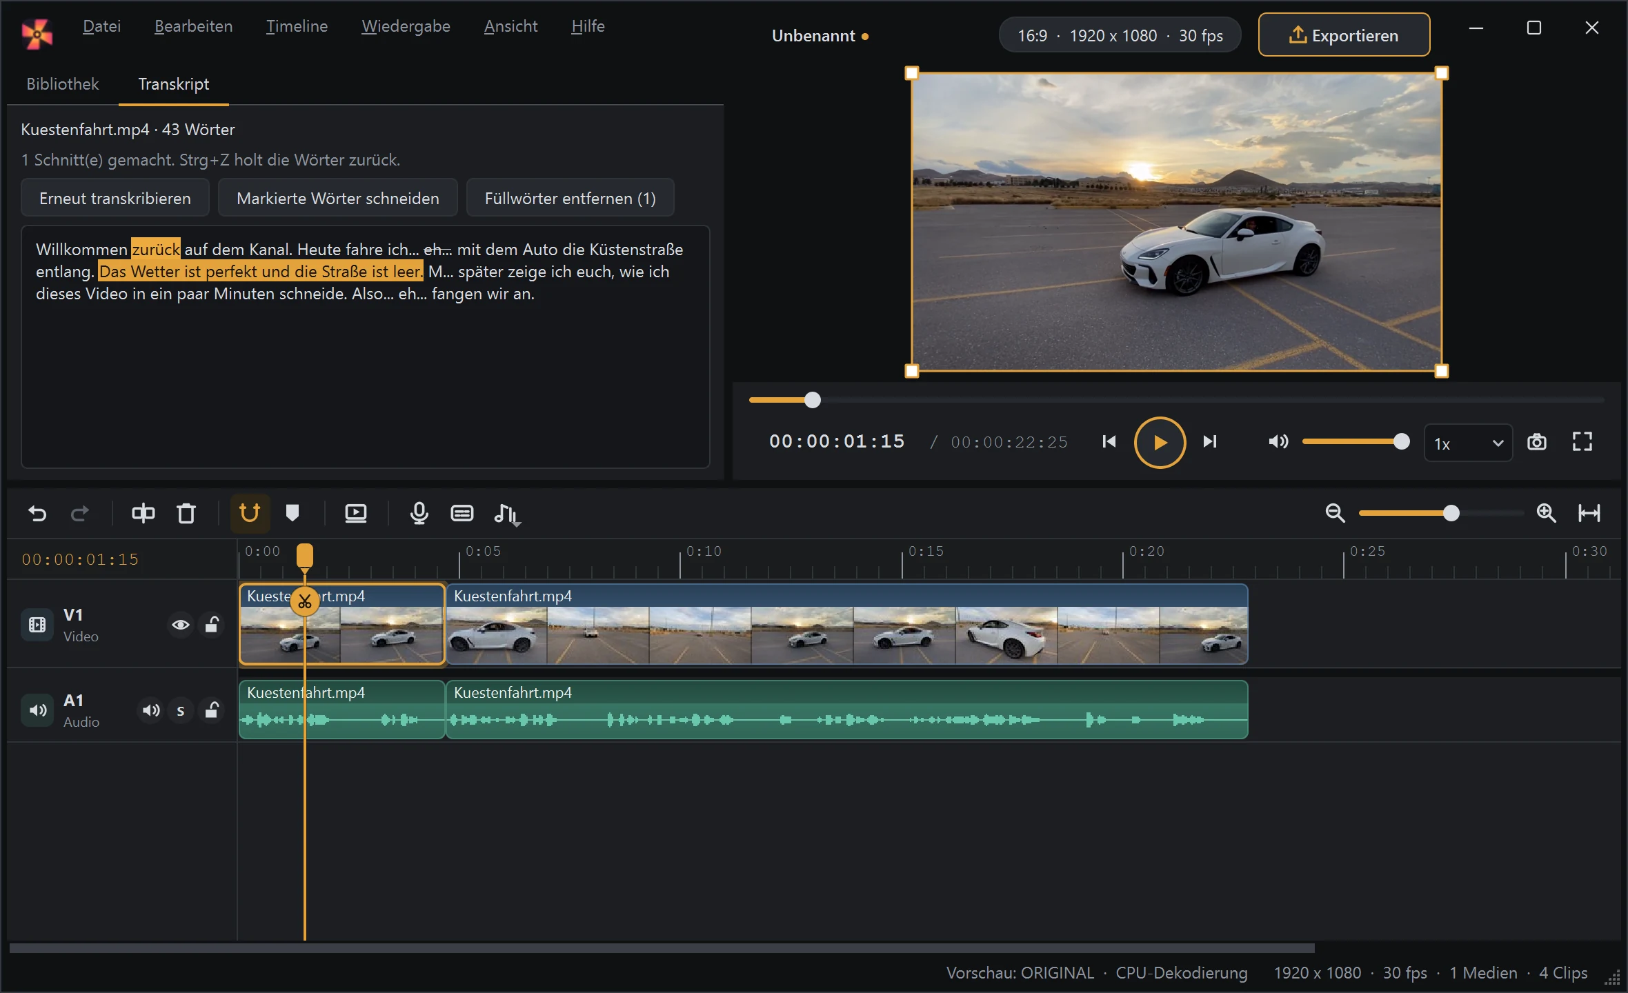Click the split clip tool icon
Image resolution: width=1628 pixels, height=993 pixels.
click(x=143, y=513)
